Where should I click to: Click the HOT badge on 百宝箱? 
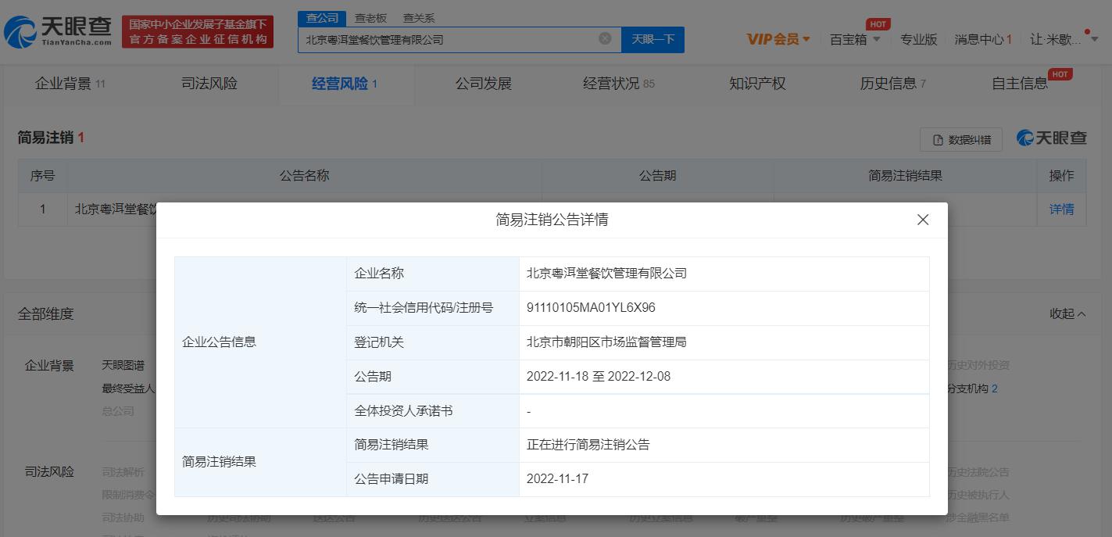tap(877, 23)
